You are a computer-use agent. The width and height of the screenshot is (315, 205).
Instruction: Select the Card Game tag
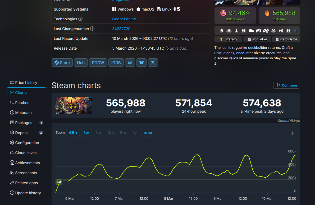point(286,39)
